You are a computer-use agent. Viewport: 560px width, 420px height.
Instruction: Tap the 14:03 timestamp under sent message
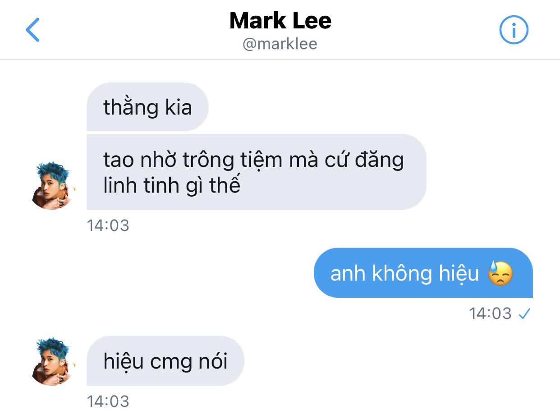[490, 313]
